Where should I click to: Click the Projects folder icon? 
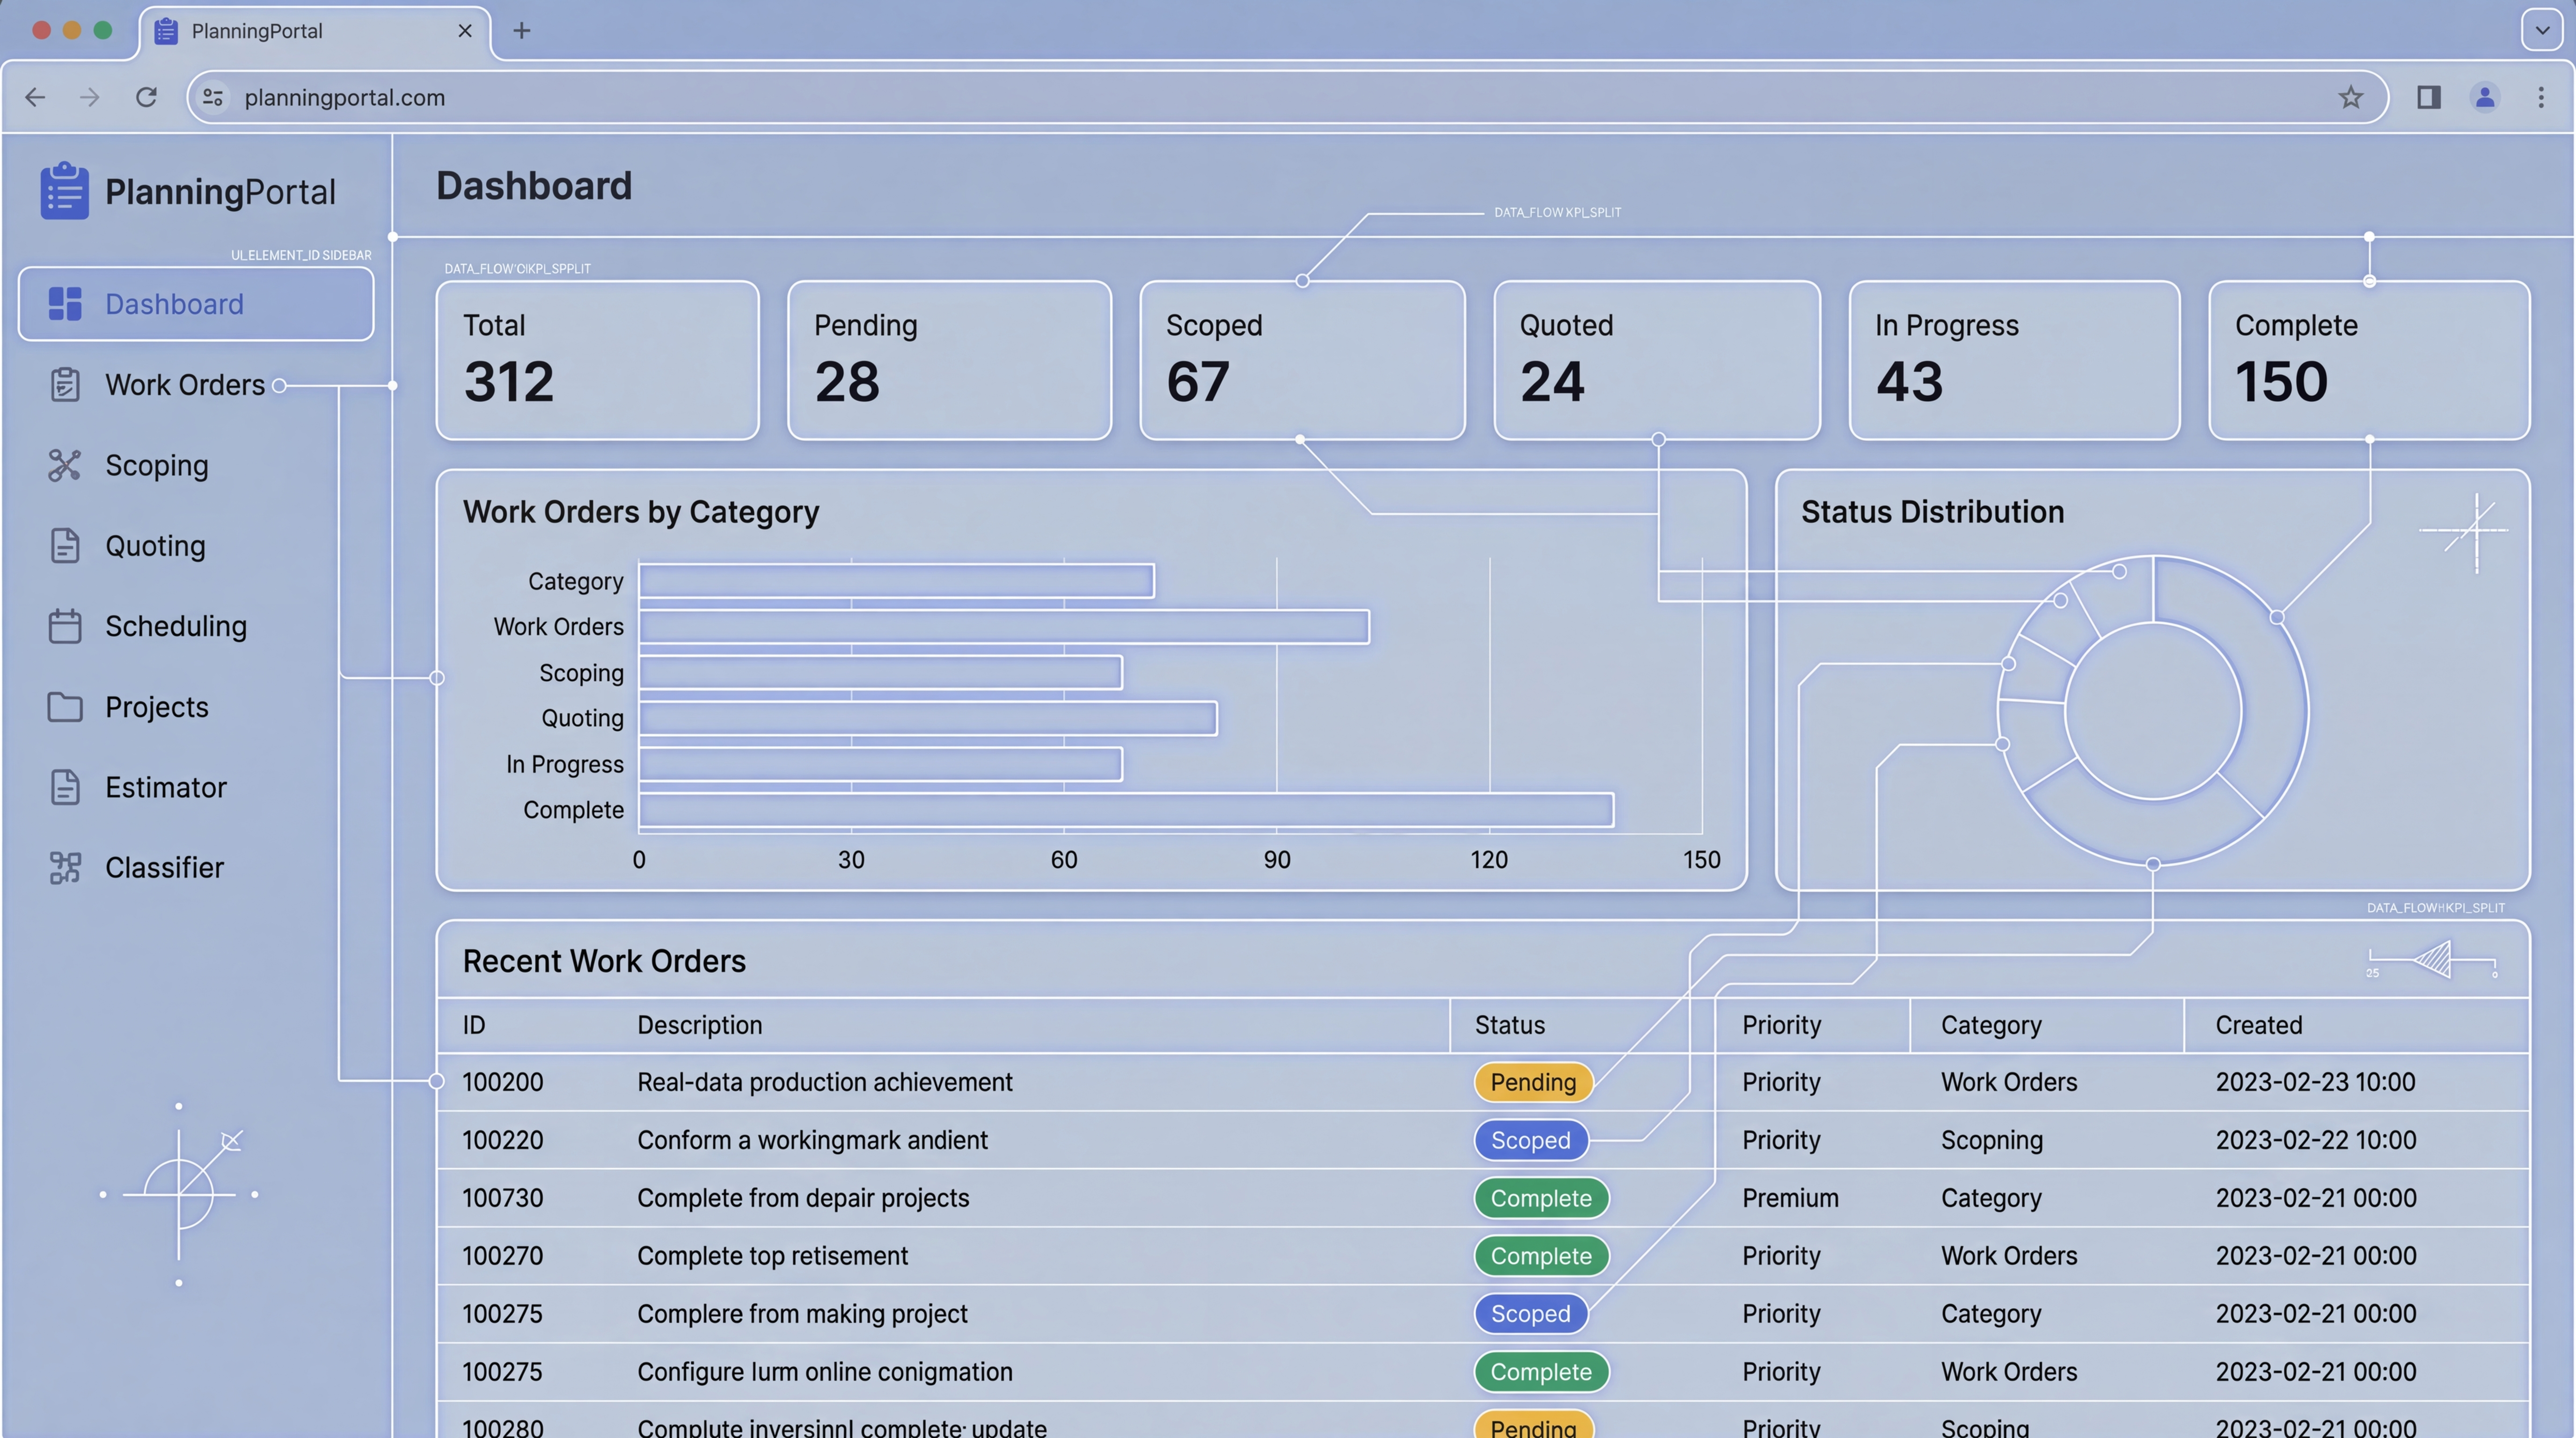pyautogui.click(x=64, y=707)
